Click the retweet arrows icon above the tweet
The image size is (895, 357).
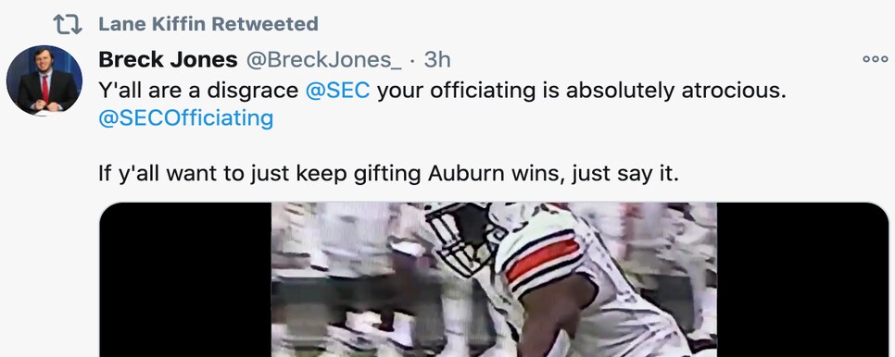pos(68,24)
